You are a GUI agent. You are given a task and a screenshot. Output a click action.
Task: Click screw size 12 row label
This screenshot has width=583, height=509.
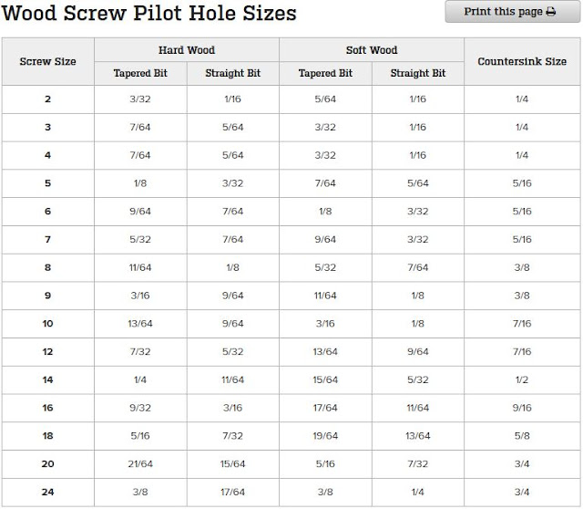48,352
